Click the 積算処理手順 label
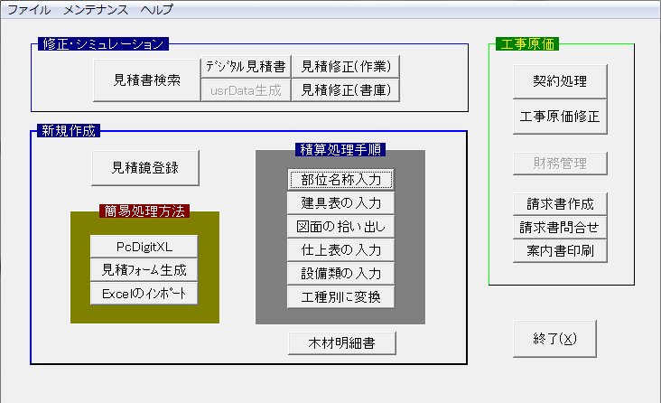 click(x=340, y=149)
